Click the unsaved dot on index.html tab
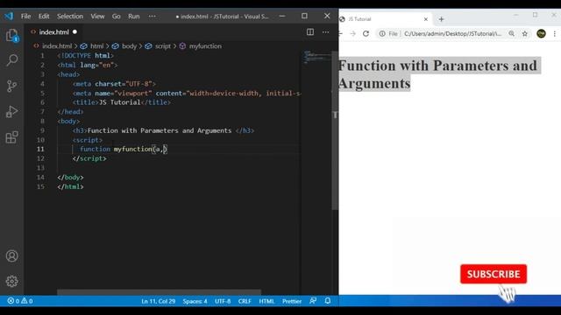This screenshot has width=561, height=315. [x=75, y=32]
